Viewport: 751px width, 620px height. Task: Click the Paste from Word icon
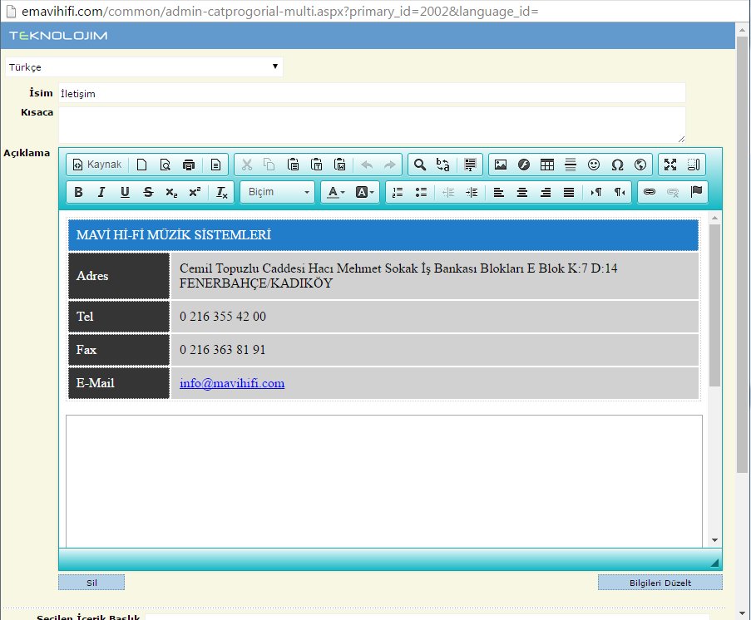(x=340, y=165)
